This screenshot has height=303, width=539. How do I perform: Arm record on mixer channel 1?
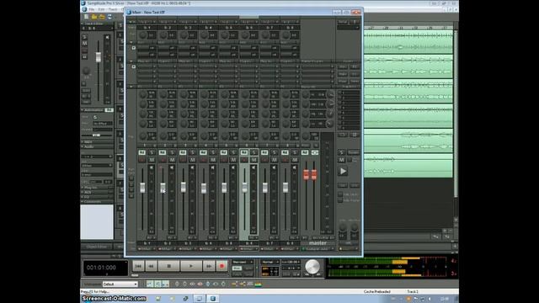tap(142, 160)
